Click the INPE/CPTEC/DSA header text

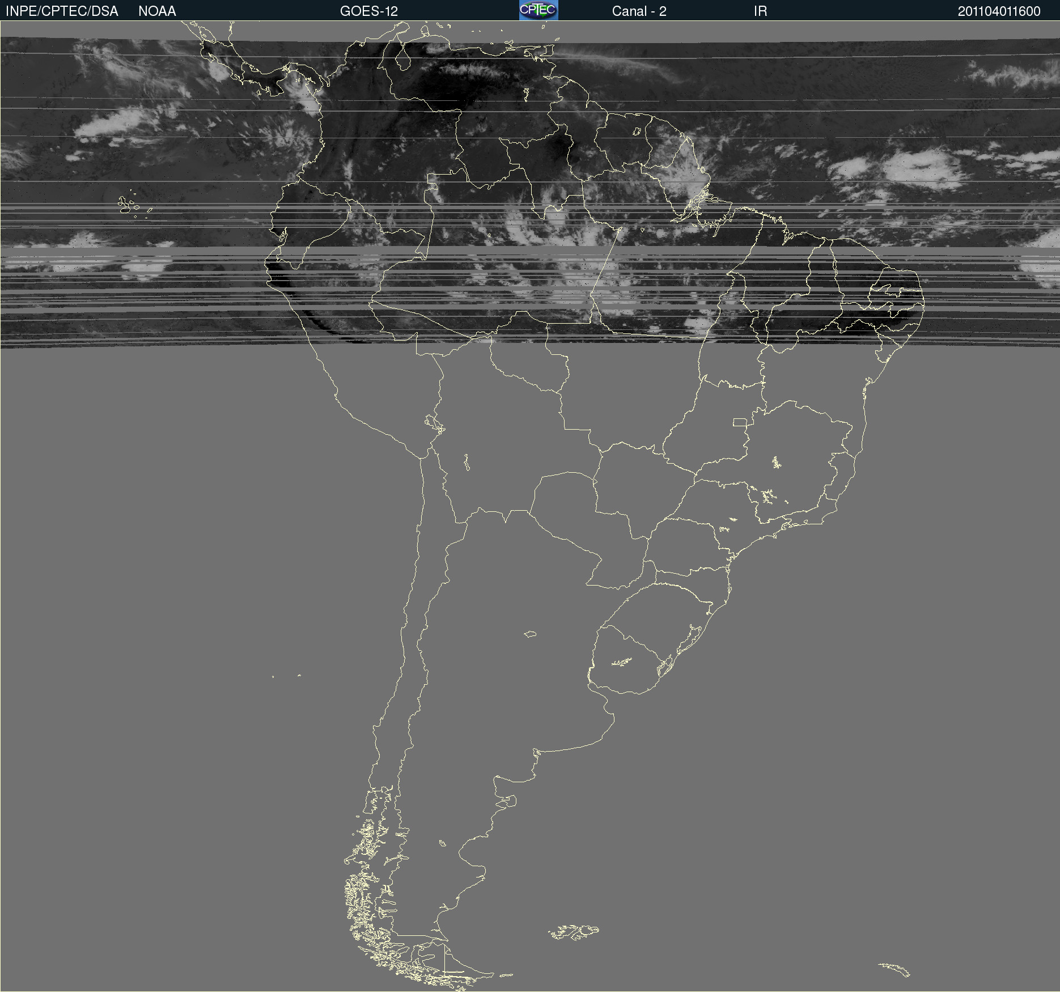(x=62, y=11)
